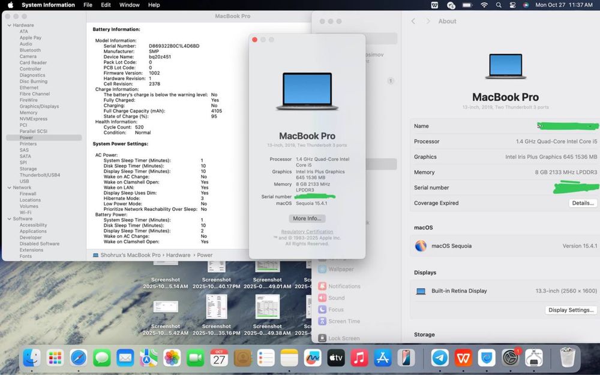Collapse the Hardware tree section
The width and height of the screenshot is (600, 375).
(9, 25)
